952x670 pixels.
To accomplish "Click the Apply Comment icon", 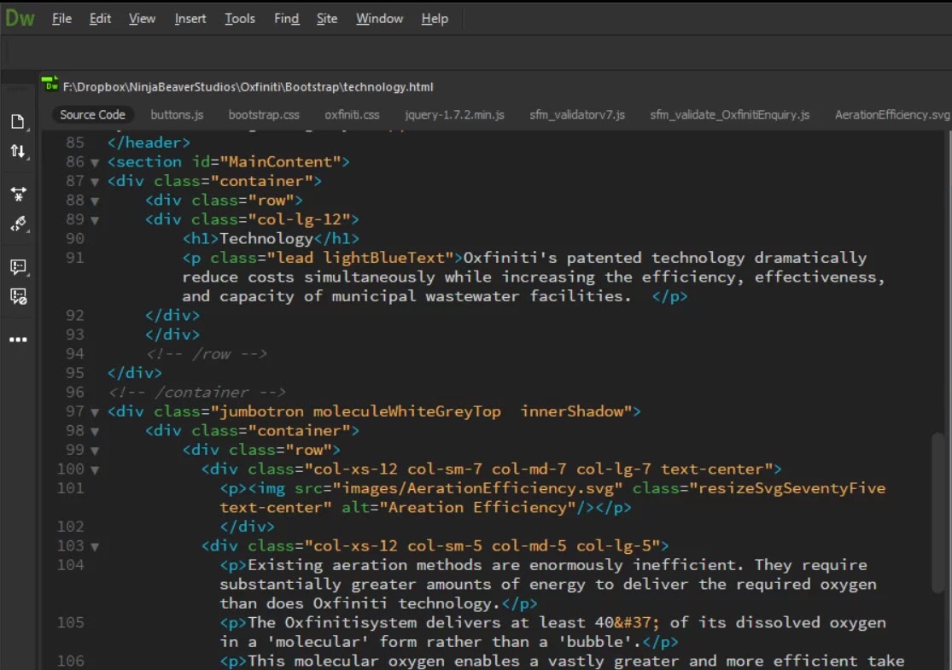I will click(x=18, y=267).
